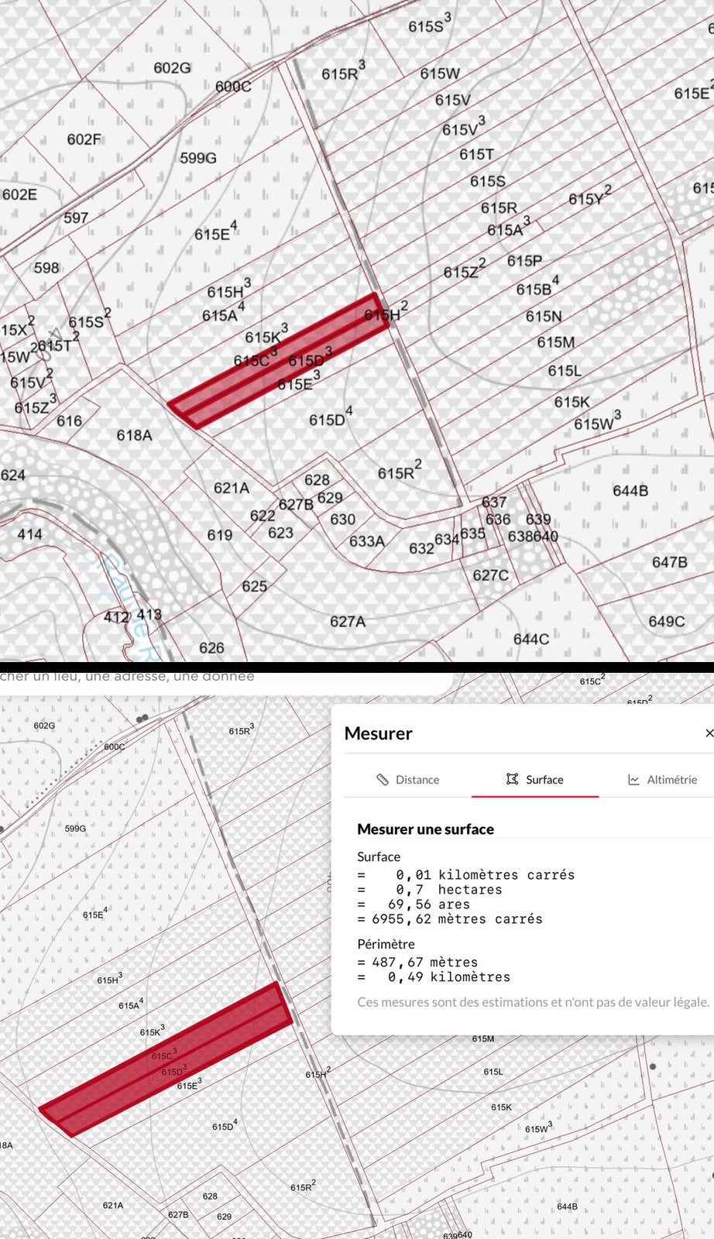This screenshot has width=714, height=1239.
Task: Open the Altimétrie tab
Action: pos(662,780)
